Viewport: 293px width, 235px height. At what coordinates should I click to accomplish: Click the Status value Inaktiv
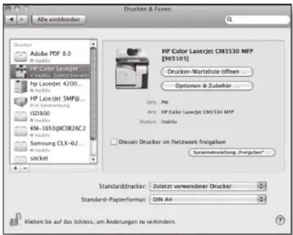169,122
